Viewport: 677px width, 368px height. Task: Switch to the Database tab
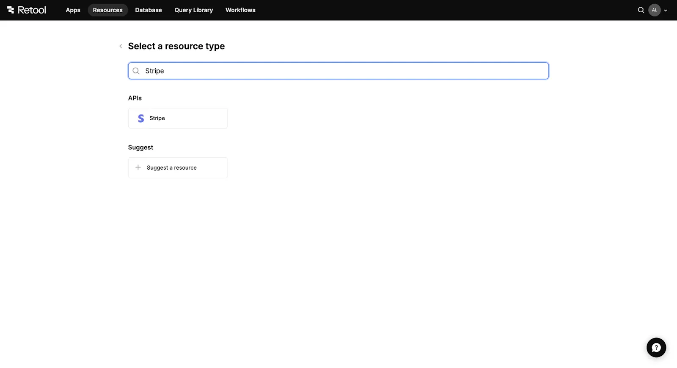[149, 10]
